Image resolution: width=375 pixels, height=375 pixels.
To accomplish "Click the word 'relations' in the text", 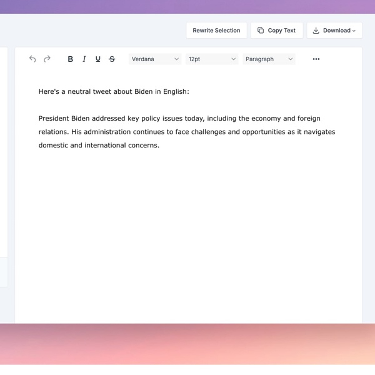I will (52, 132).
